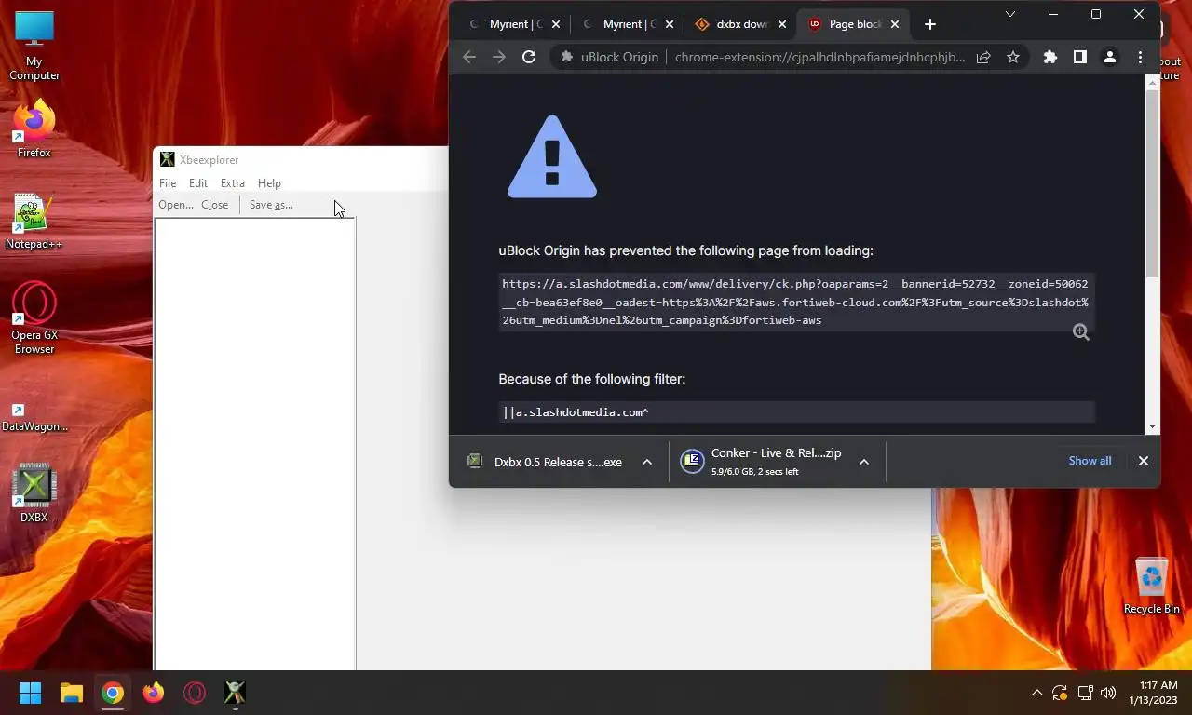Screen dimensions: 1192x715
Task: Close the dxbx download tab
Action: pos(782,24)
